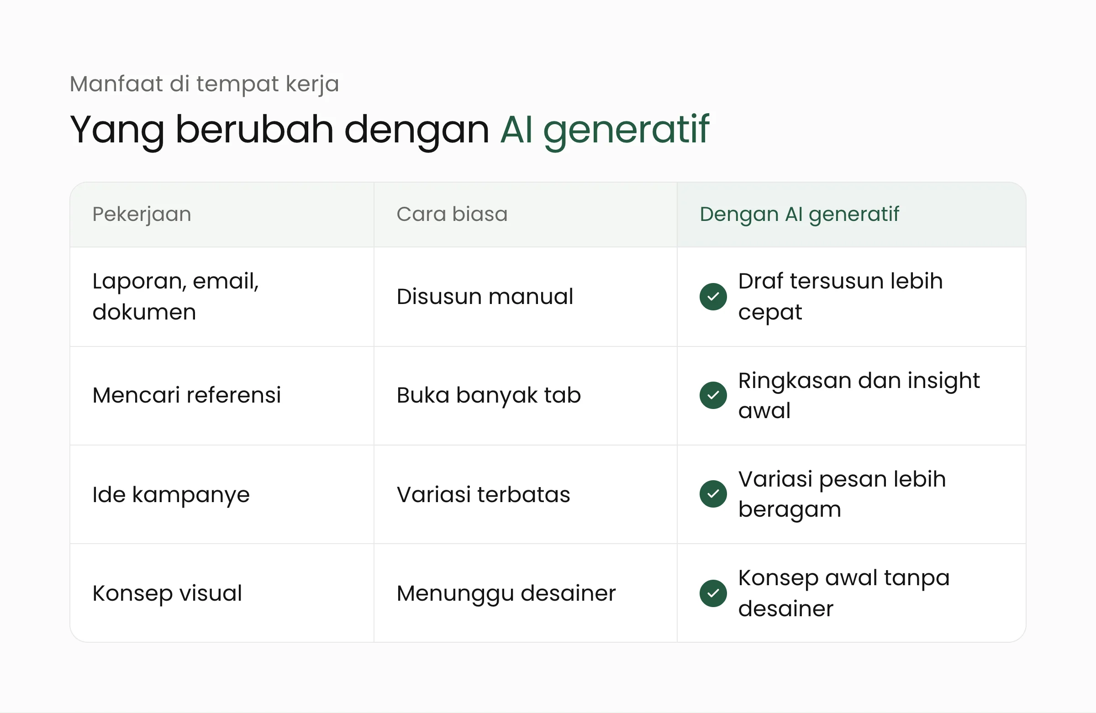The width and height of the screenshot is (1096, 713).
Task: Click the 'Buka banyak tab' cell
Action: click(x=526, y=395)
